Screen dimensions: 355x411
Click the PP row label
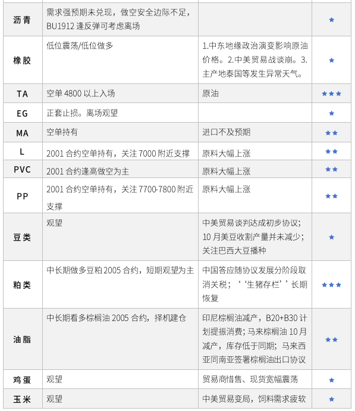pyautogui.click(x=23, y=196)
